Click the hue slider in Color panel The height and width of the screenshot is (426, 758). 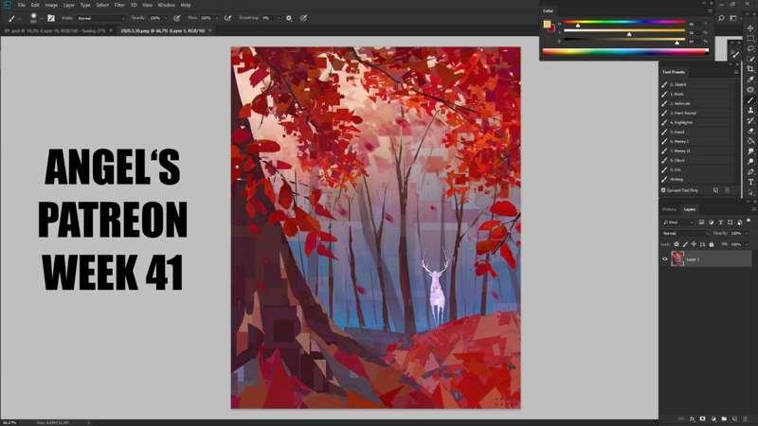click(x=624, y=22)
